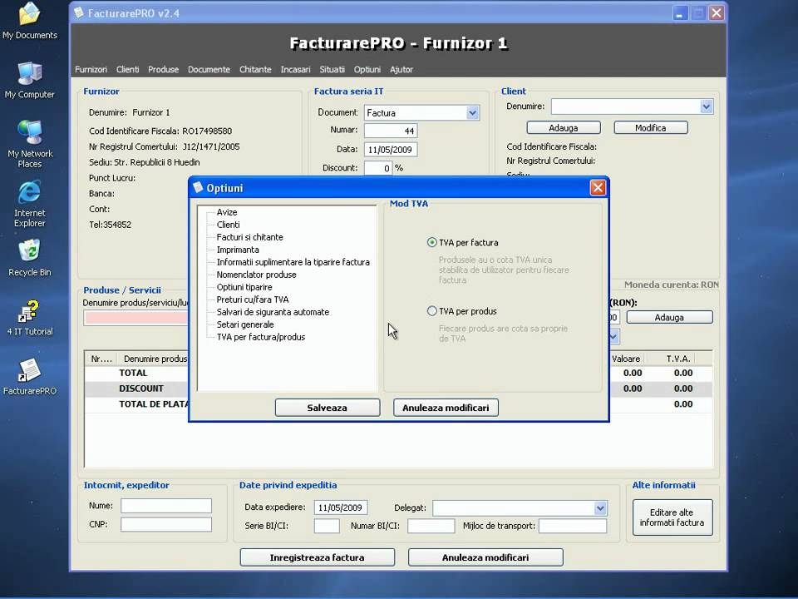The height and width of the screenshot is (599, 798).
Task: Click the Discount percent field
Action: [x=378, y=168]
